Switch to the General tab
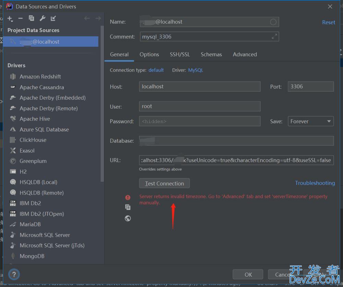The width and height of the screenshot is (343, 287). [x=119, y=54]
